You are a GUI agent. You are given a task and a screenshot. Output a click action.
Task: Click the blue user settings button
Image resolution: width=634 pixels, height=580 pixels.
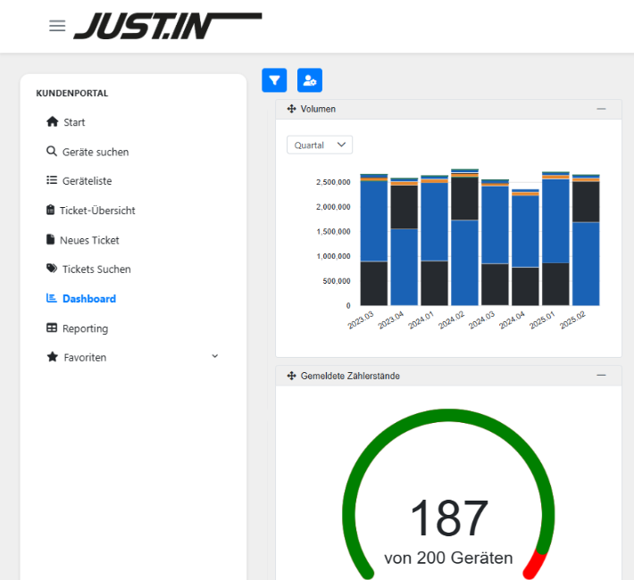point(310,80)
